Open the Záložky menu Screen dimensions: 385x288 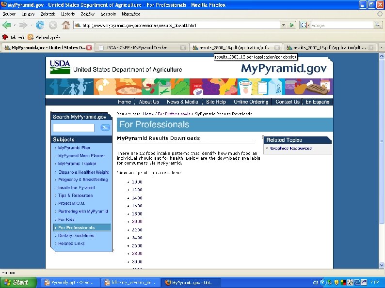point(87,14)
